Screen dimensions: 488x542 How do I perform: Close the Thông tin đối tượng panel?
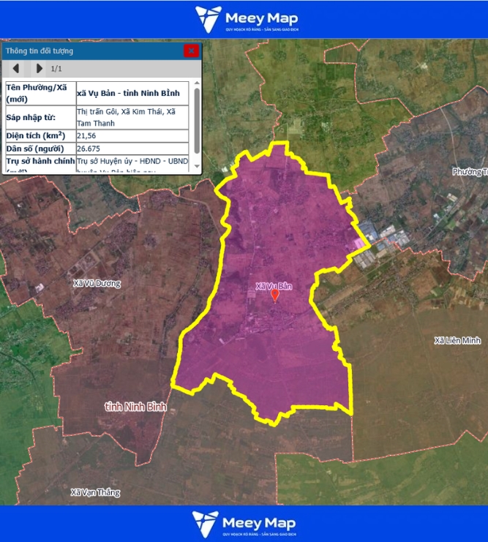[x=191, y=50]
